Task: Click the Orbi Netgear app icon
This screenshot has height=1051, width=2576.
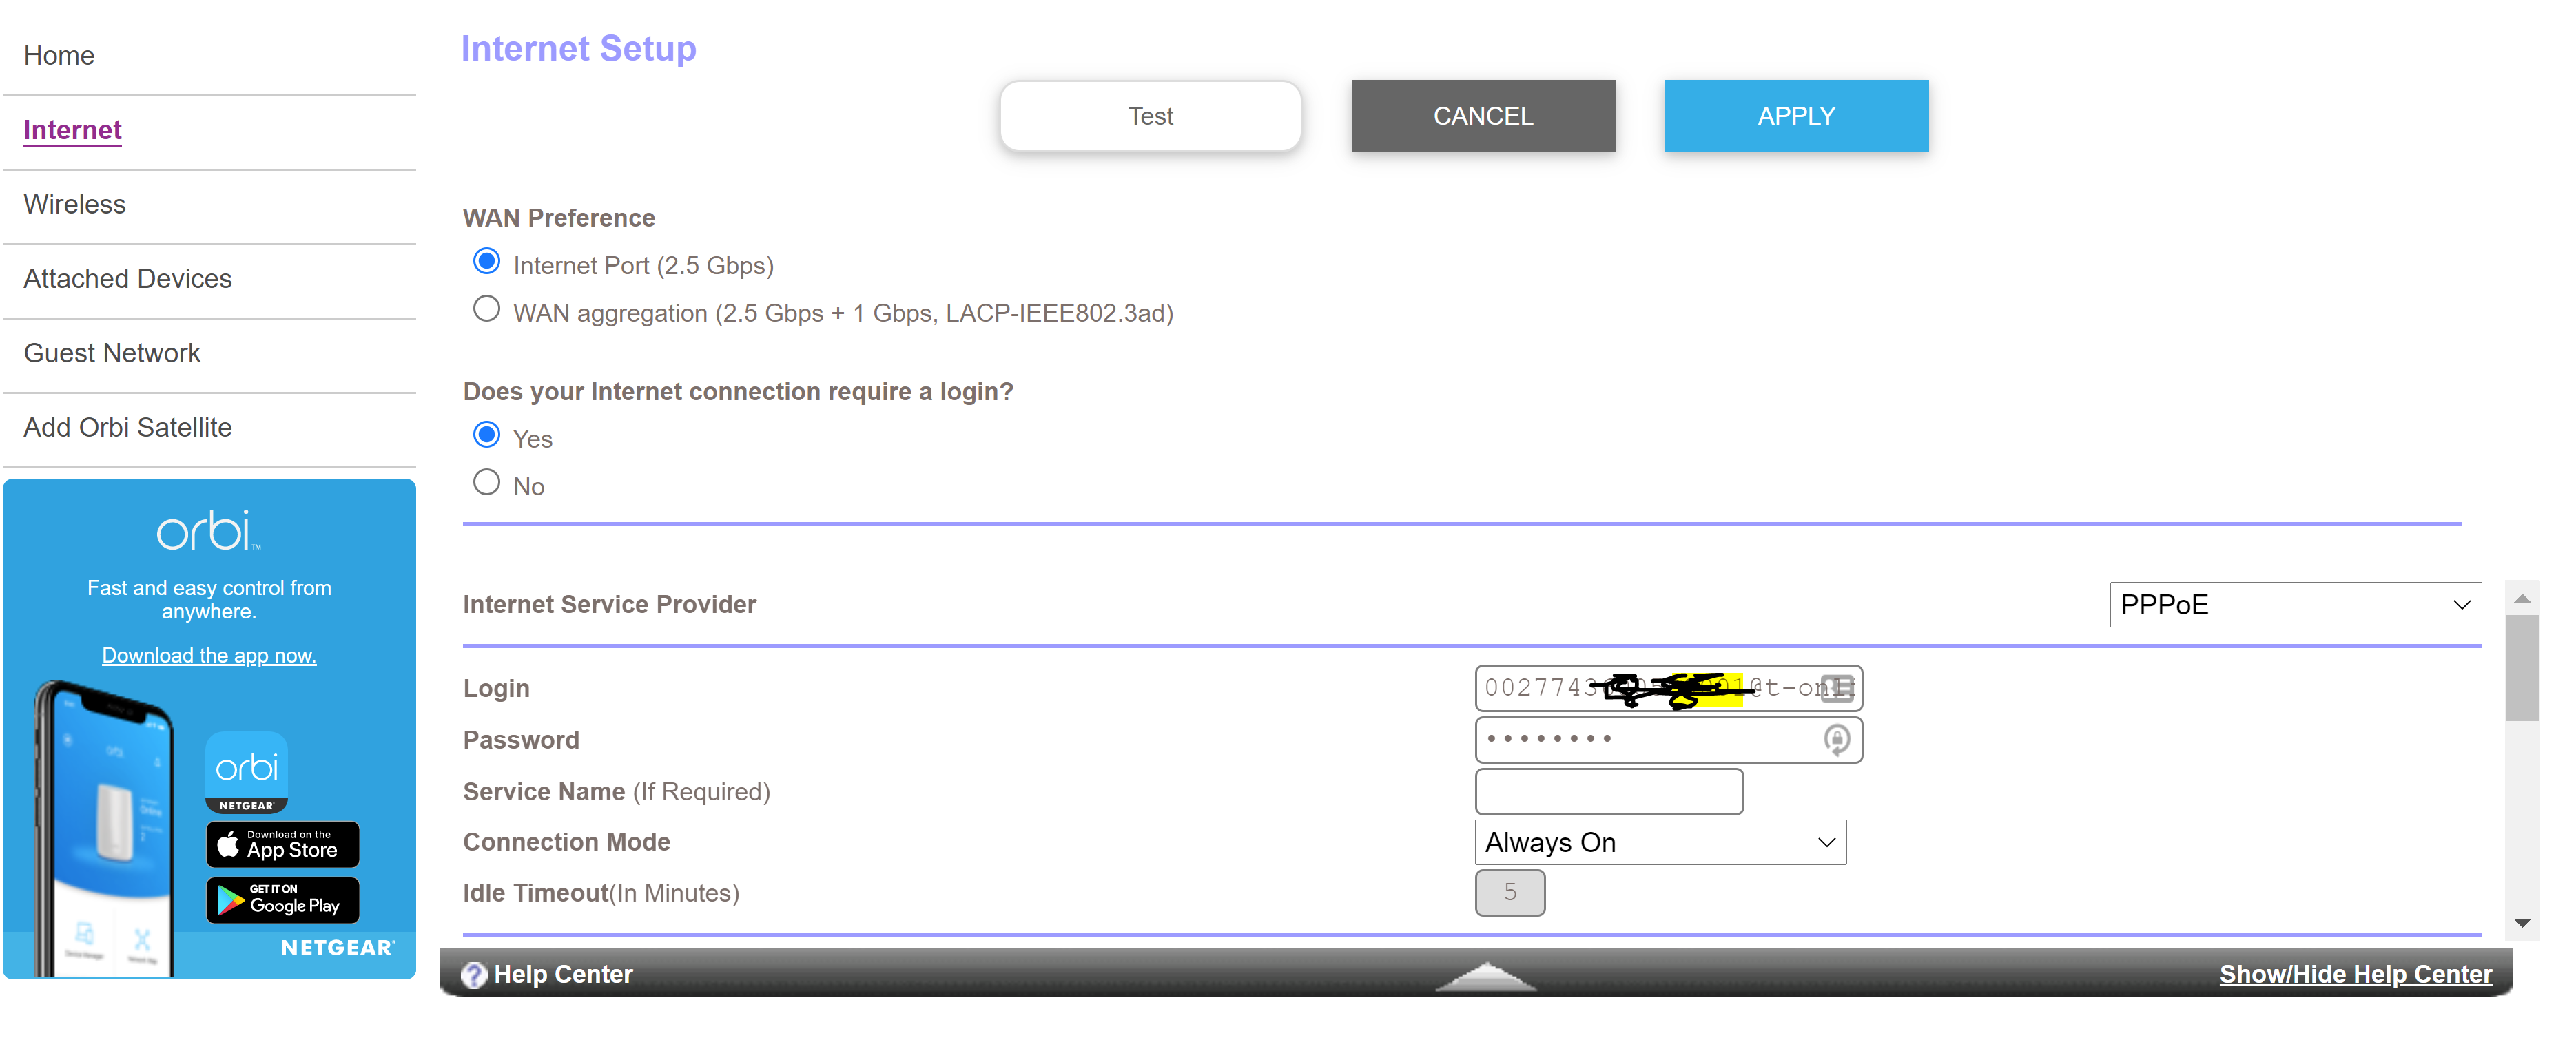Action: click(x=247, y=771)
